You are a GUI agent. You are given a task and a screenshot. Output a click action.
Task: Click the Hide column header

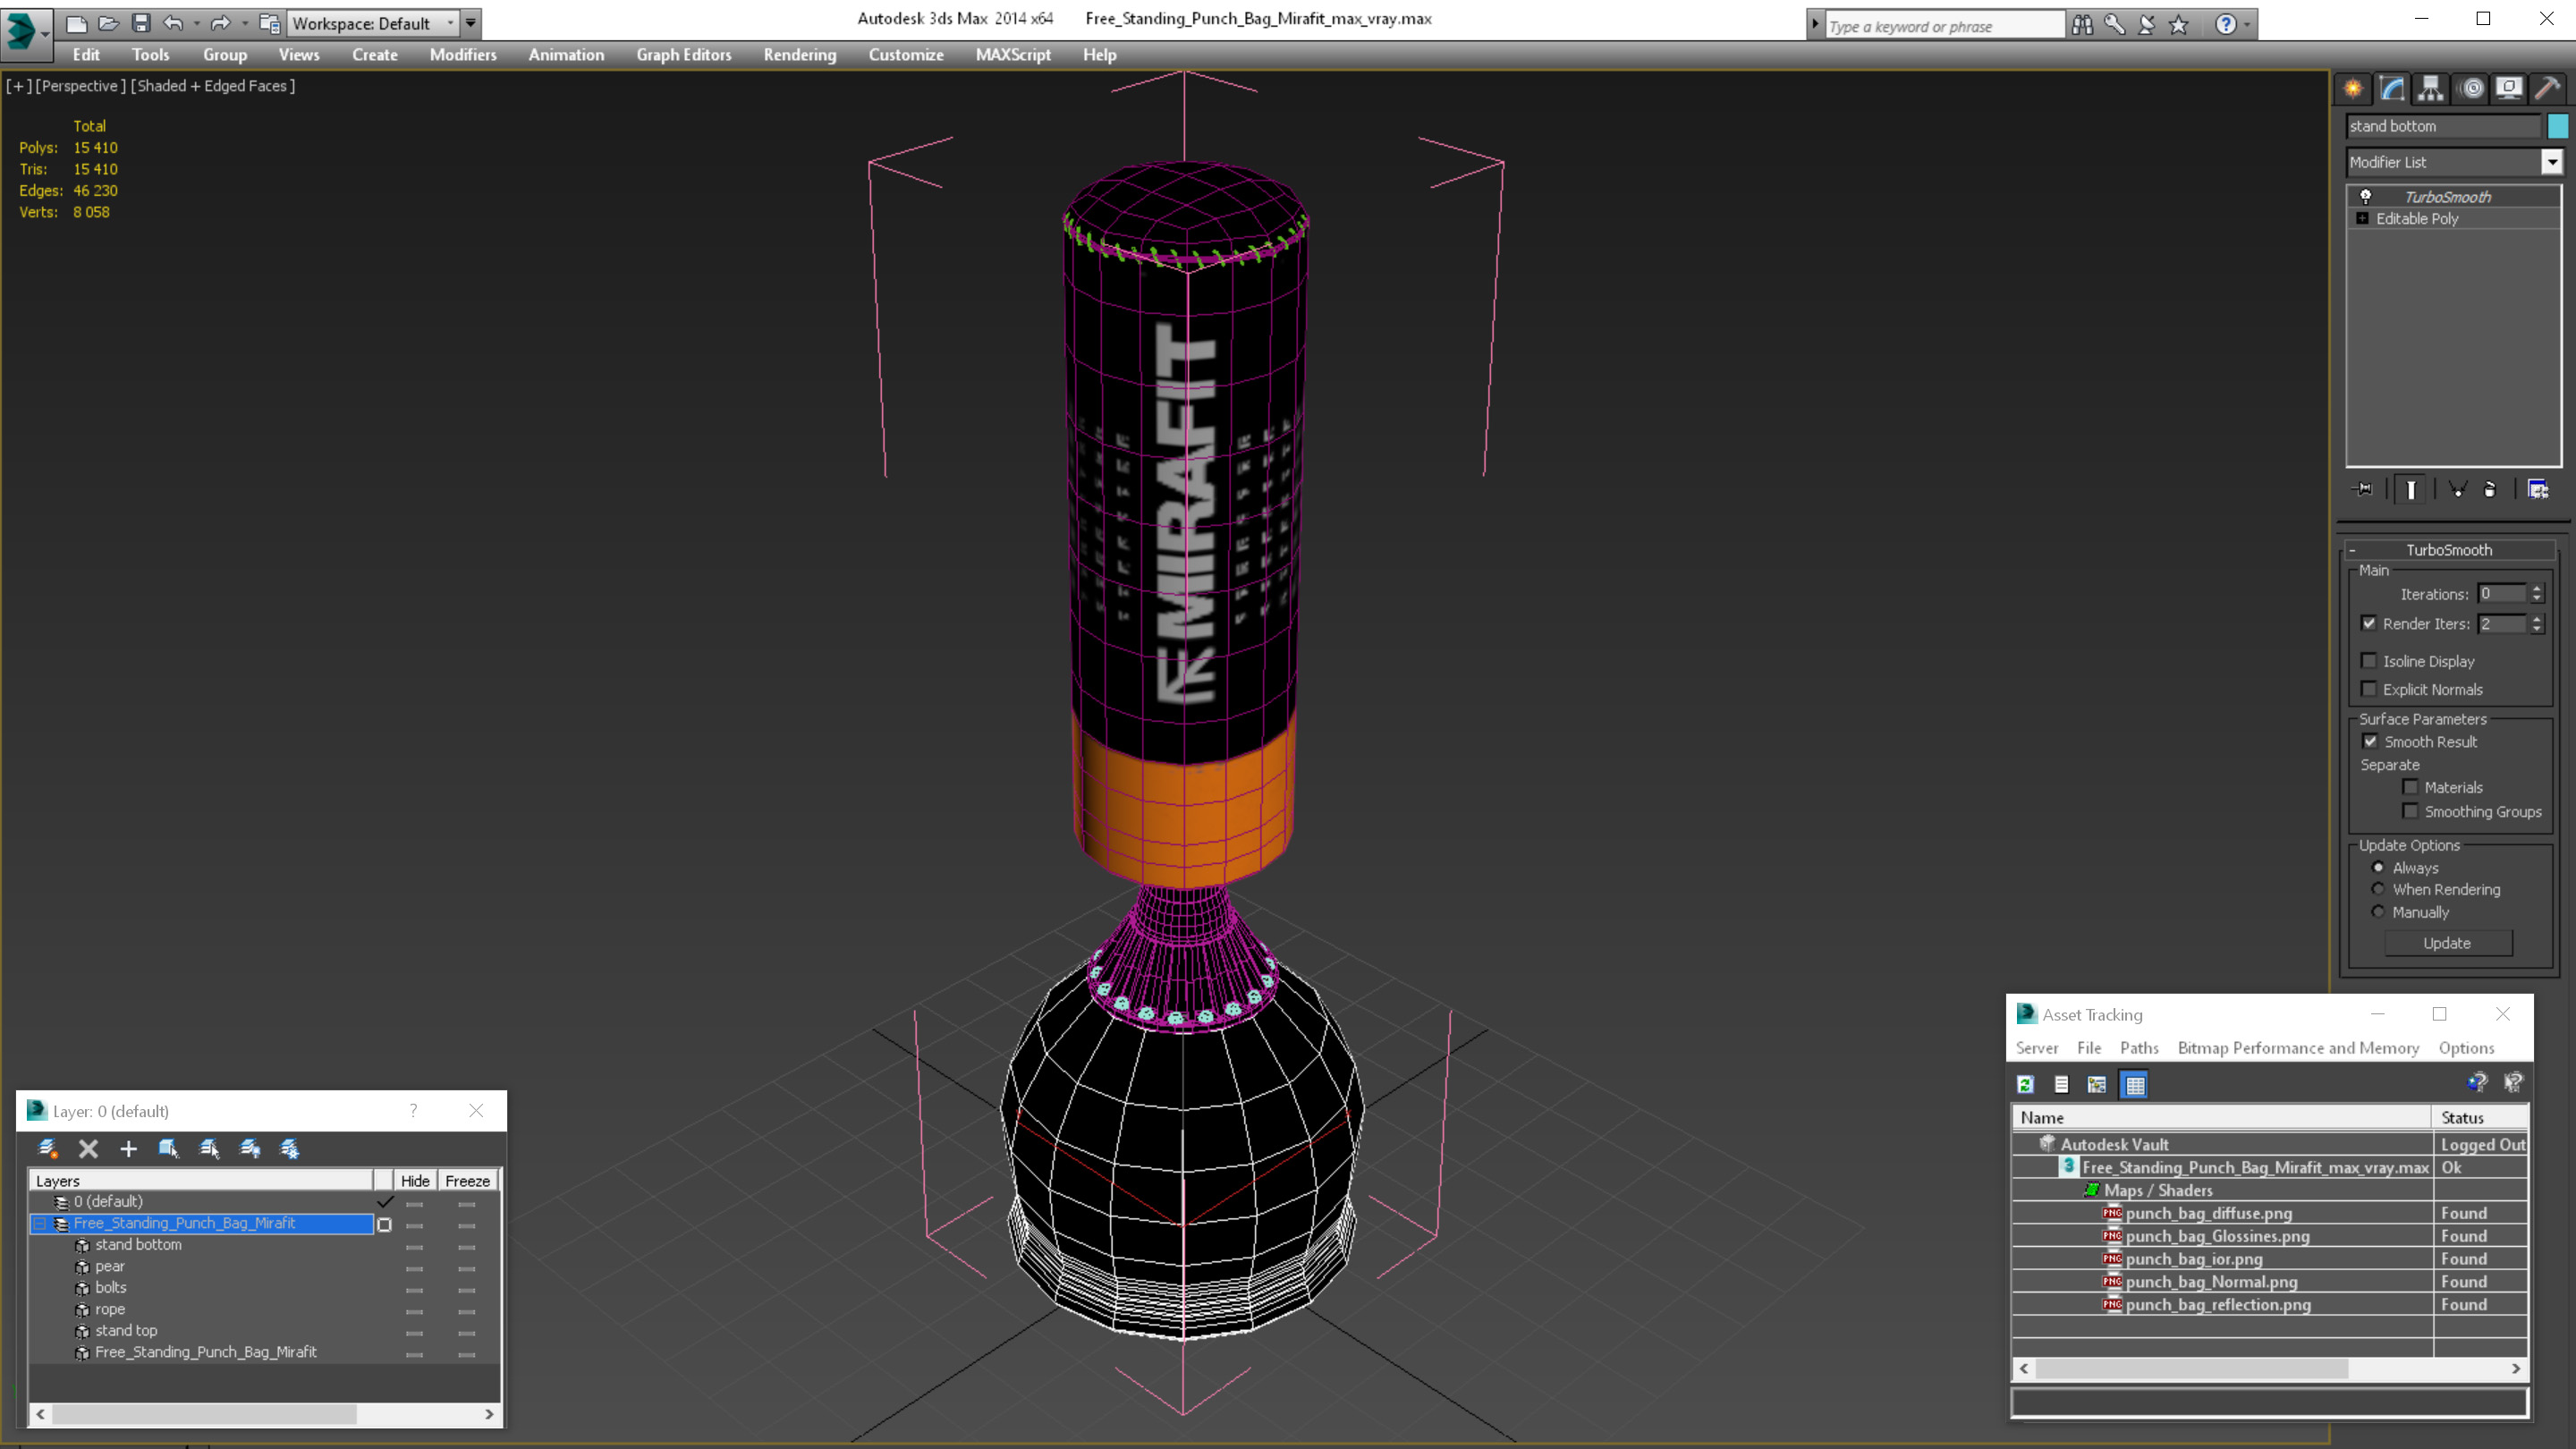414,1181
